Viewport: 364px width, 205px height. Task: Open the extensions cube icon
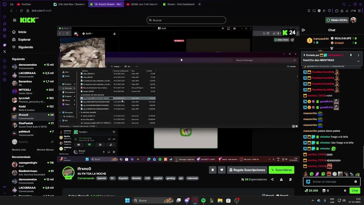click(337, 11)
